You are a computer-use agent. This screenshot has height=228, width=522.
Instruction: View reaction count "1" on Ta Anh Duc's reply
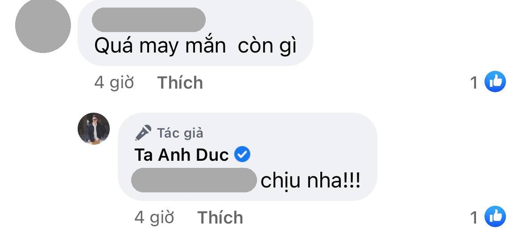(x=474, y=218)
